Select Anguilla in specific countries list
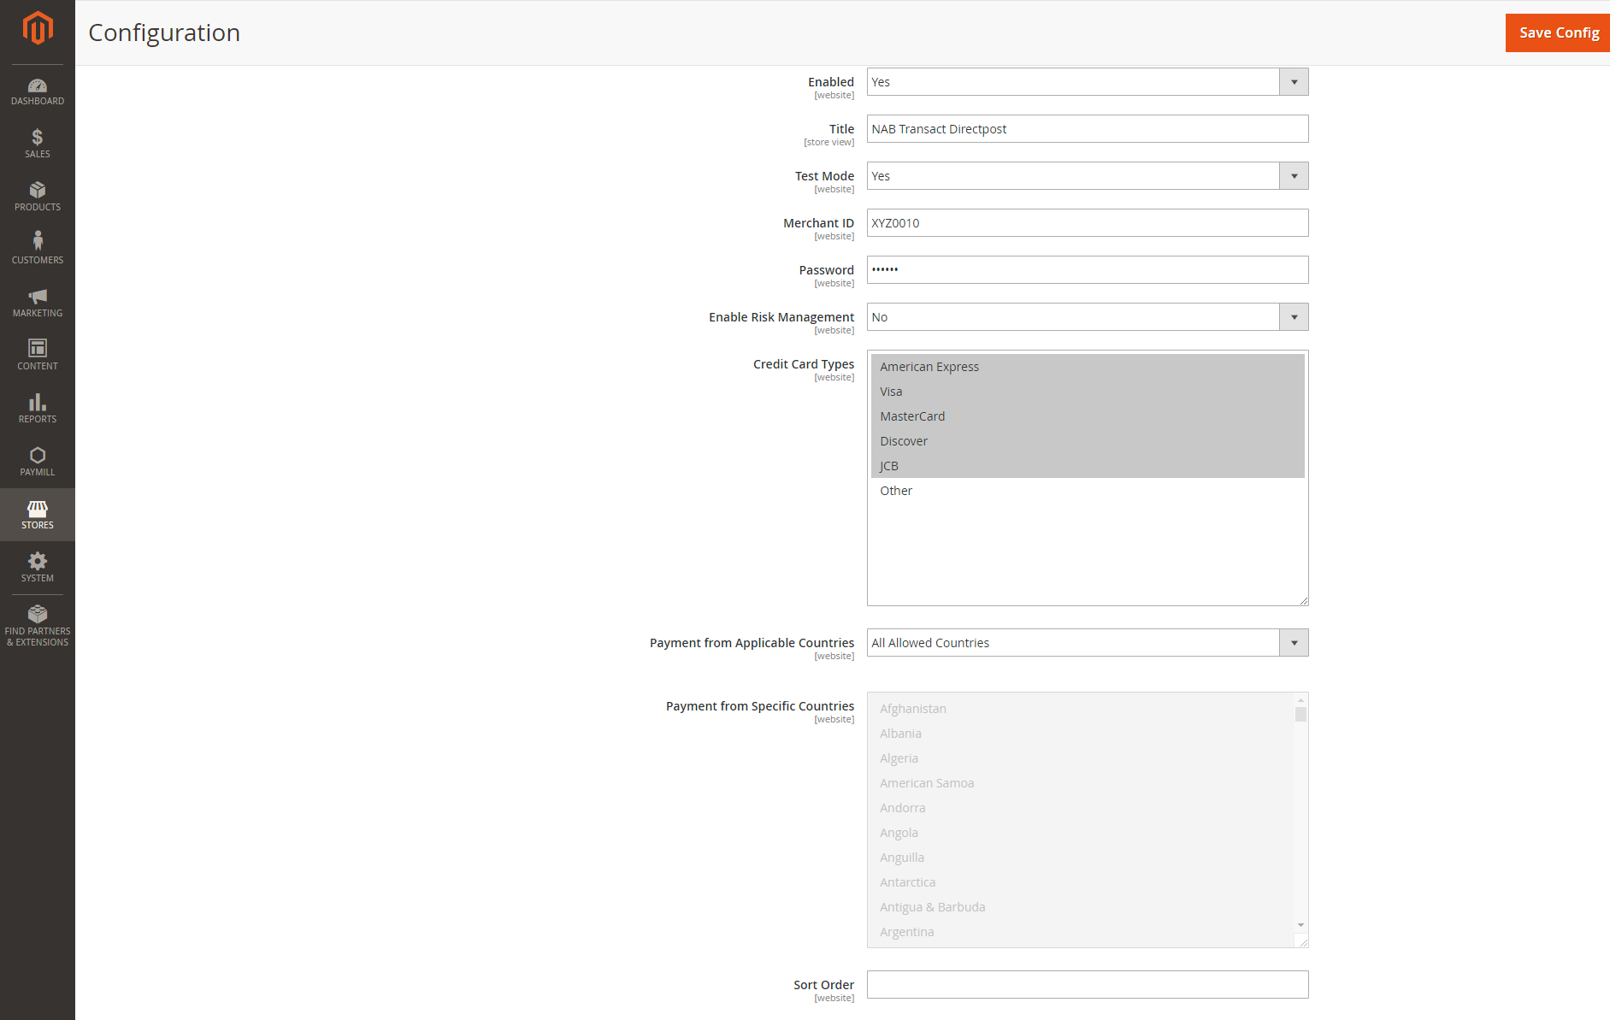 click(x=1082, y=858)
